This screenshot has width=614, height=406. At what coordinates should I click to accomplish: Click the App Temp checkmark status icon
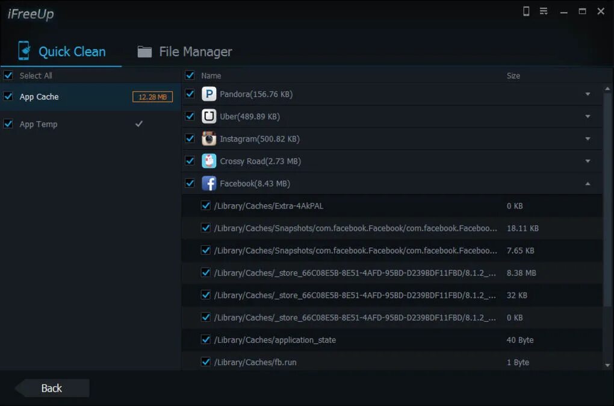click(139, 124)
